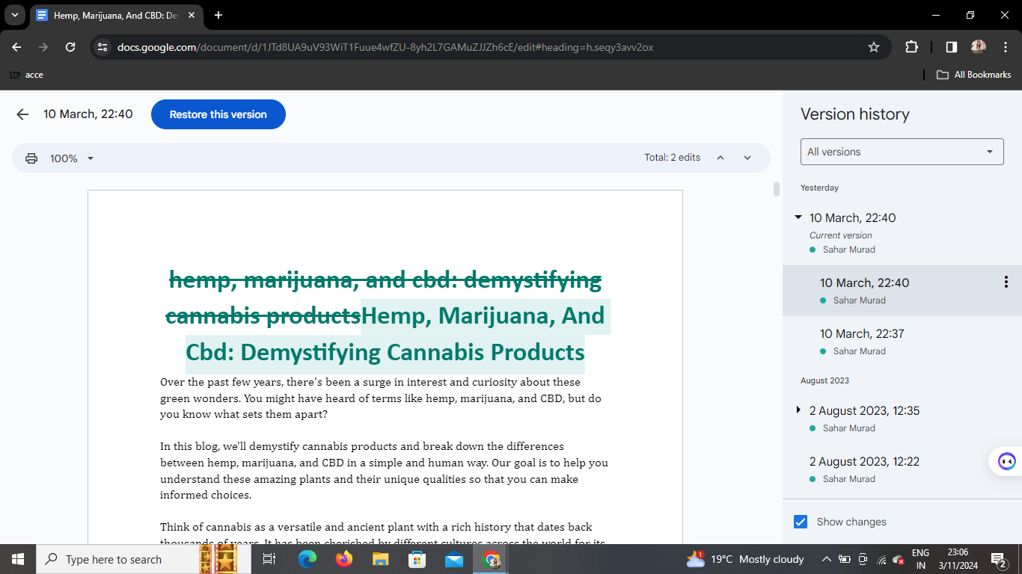This screenshot has width=1022, height=574.
Task: Click the Total: 2 edits label
Action: pyautogui.click(x=673, y=158)
